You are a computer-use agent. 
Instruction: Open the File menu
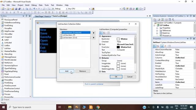3,5
